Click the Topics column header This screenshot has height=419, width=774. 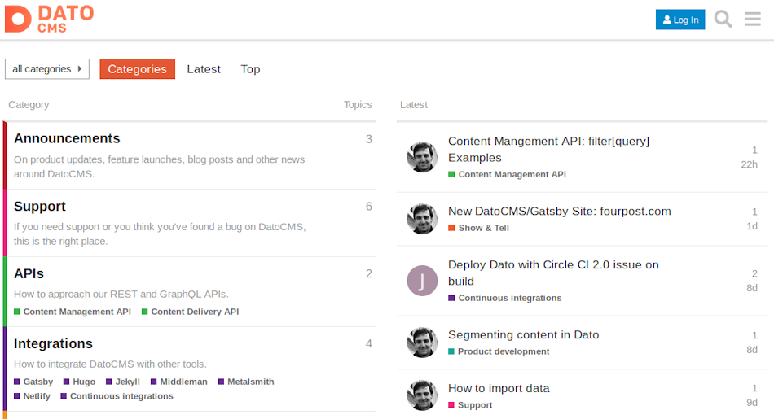click(358, 104)
